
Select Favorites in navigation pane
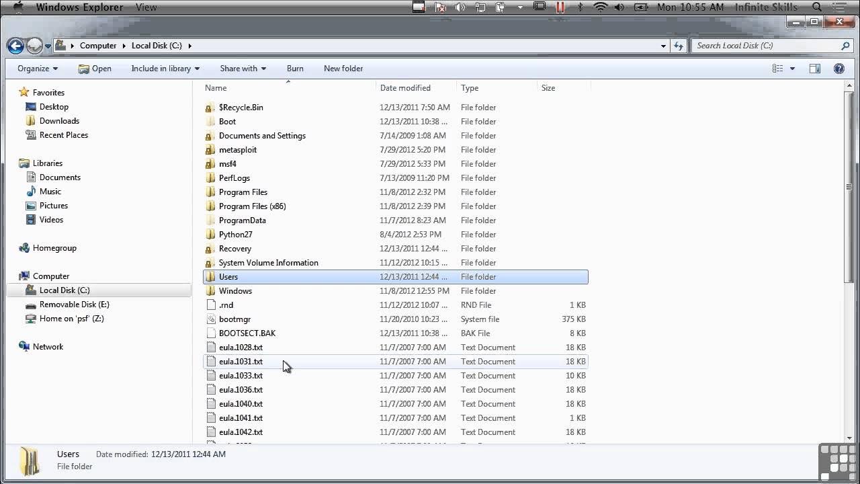[x=48, y=93]
